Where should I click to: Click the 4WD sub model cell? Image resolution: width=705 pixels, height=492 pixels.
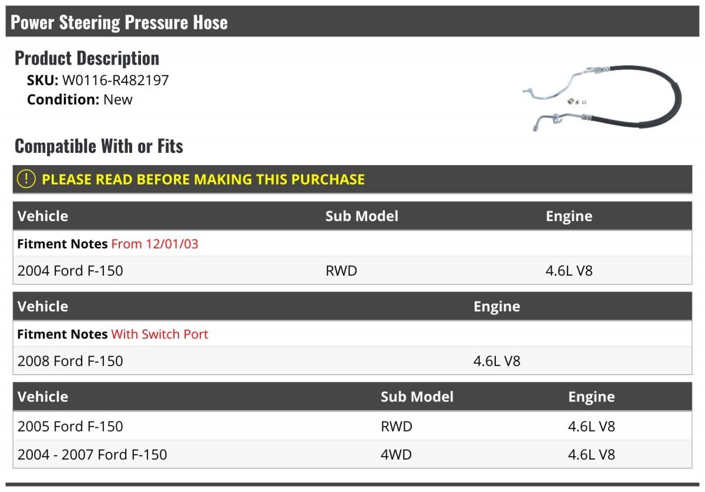(x=396, y=454)
